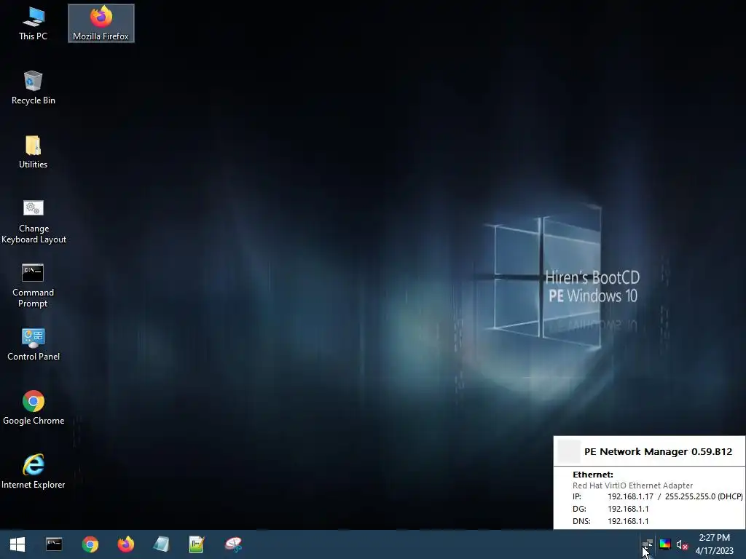746x559 pixels.
Task: Launch Command Prompt from the taskbar
Action: point(54,544)
